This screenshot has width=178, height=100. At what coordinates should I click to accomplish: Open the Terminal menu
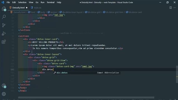click(51, 2)
